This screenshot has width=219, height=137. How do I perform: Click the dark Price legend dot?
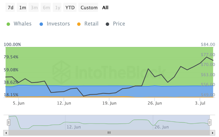point(108,24)
